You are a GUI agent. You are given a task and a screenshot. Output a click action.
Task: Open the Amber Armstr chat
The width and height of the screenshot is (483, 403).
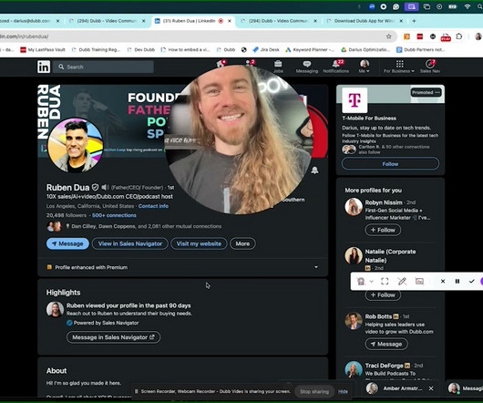[x=395, y=388]
